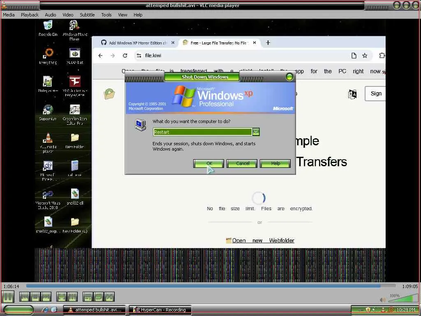This screenshot has width=421, height=316.
Task: Open browser extensions puzzle icon
Action: 382,56
